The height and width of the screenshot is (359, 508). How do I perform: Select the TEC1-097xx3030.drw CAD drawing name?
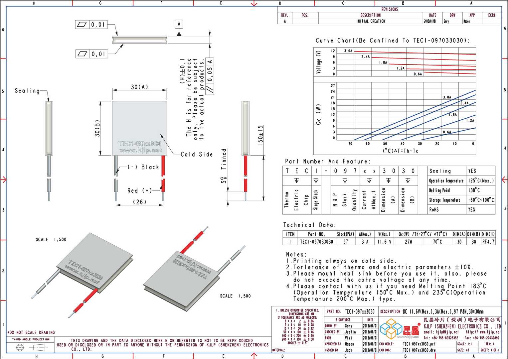419,350
